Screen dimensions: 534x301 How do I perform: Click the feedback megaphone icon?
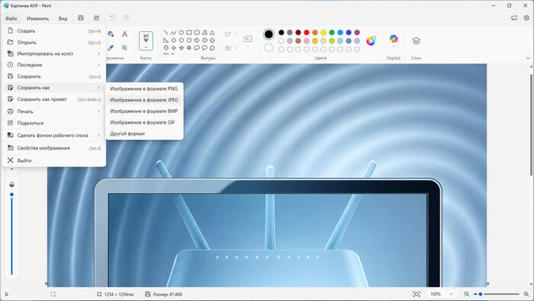(514, 18)
